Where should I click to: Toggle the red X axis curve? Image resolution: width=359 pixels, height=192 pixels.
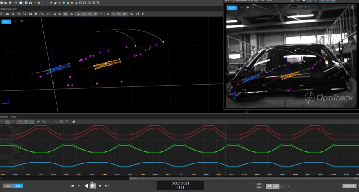(x=20, y=122)
